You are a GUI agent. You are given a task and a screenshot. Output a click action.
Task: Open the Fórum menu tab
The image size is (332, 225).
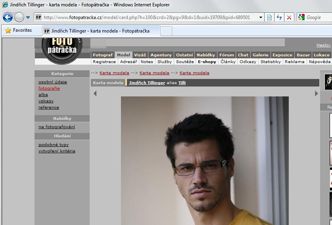(x=226, y=55)
